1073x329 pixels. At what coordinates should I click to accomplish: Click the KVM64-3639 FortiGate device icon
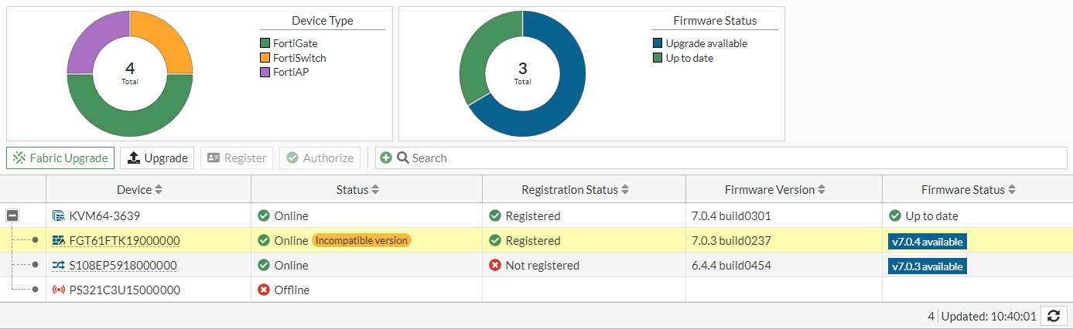point(59,216)
